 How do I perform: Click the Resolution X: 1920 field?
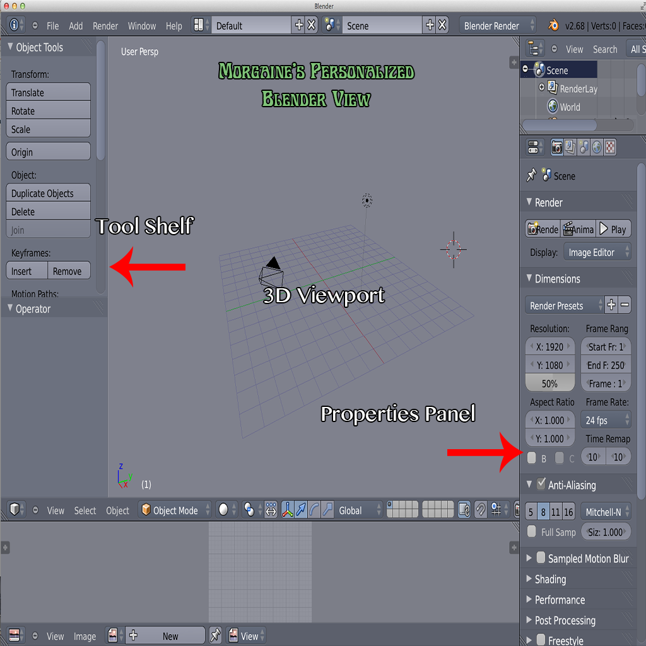(549, 346)
